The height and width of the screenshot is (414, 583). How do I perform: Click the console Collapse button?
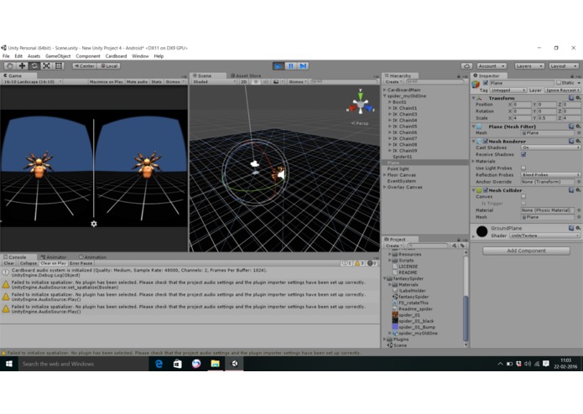pyautogui.click(x=29, y=263)
